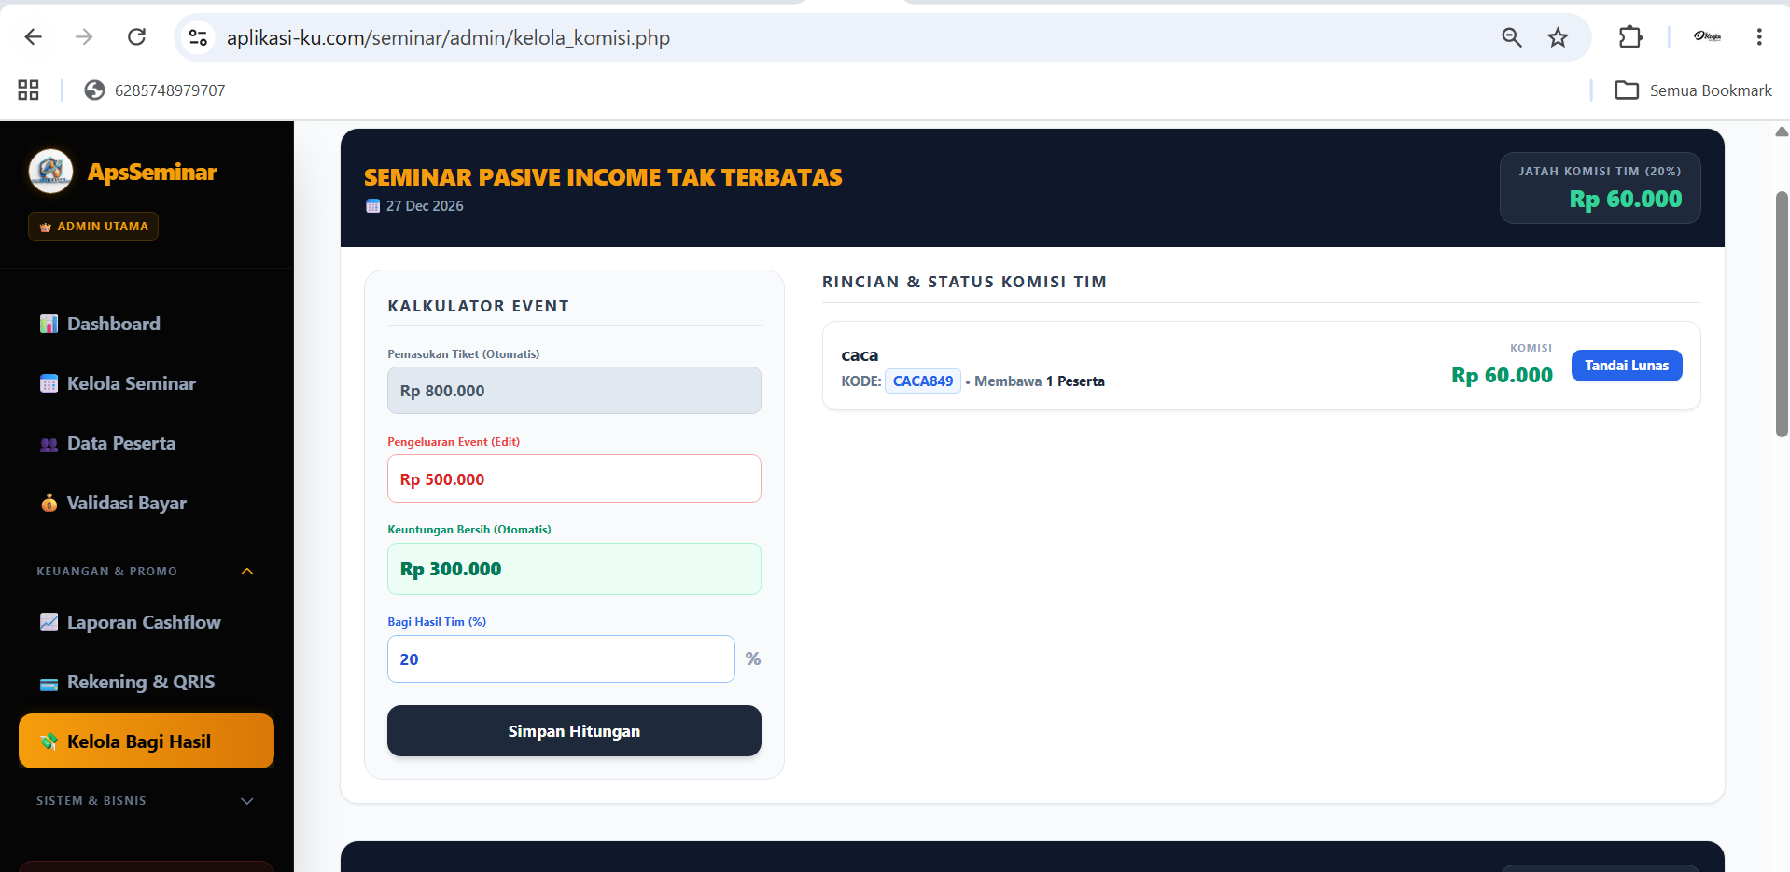Image resolution: width=1790 pixels, height=872 pixels.
Task: Click the scrollbar up arrow
Action: click(x=1782, y=131)
